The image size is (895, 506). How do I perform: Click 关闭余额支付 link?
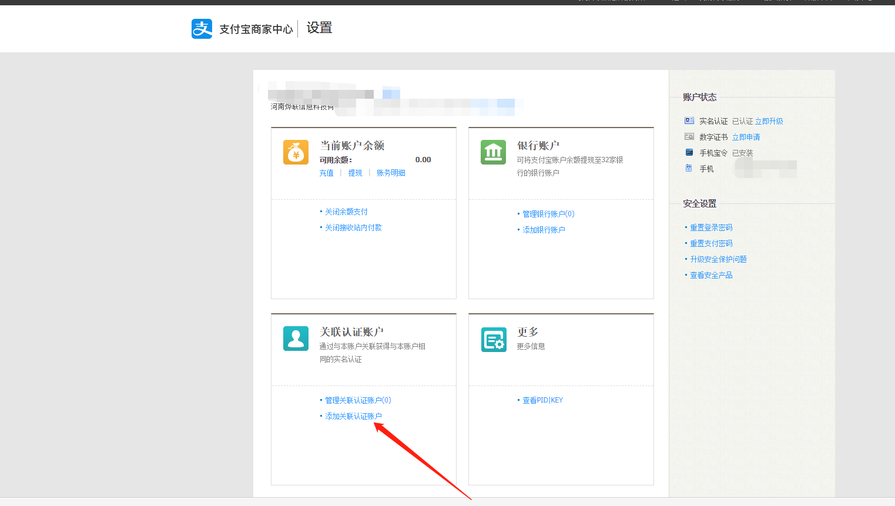pyautogui.click(x=346, y=212)
